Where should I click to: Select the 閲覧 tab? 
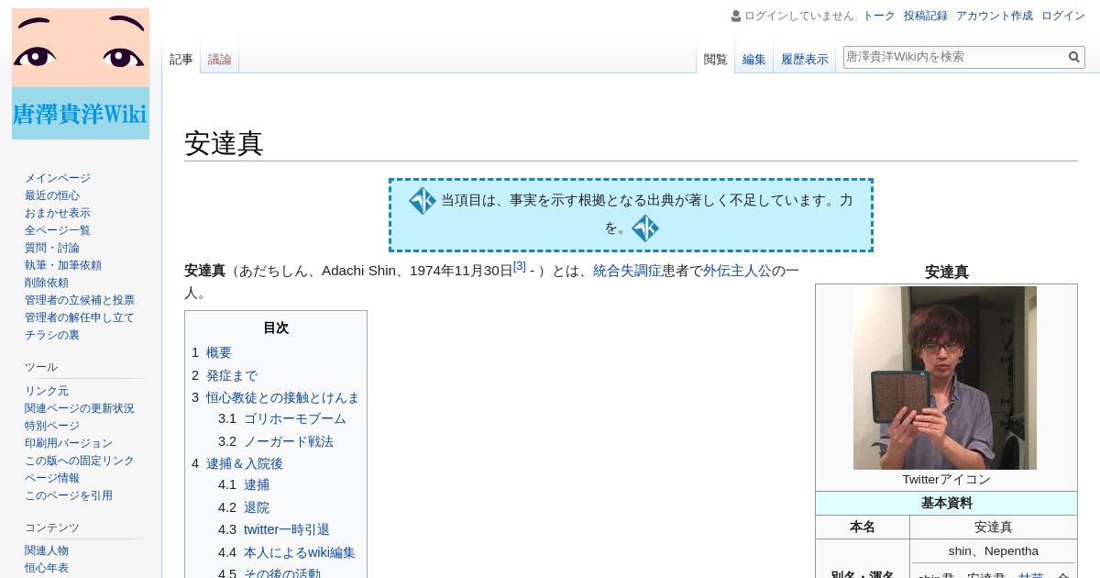[716, 60]
